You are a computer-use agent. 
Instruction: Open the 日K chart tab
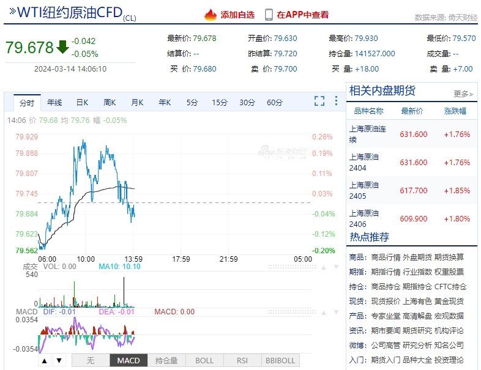point(82,102)
